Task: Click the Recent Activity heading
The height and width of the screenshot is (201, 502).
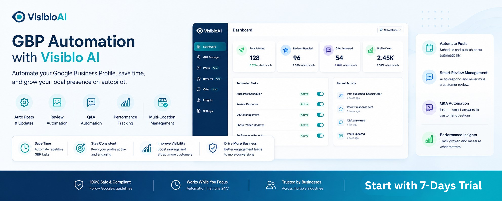Action: [346, 83]
